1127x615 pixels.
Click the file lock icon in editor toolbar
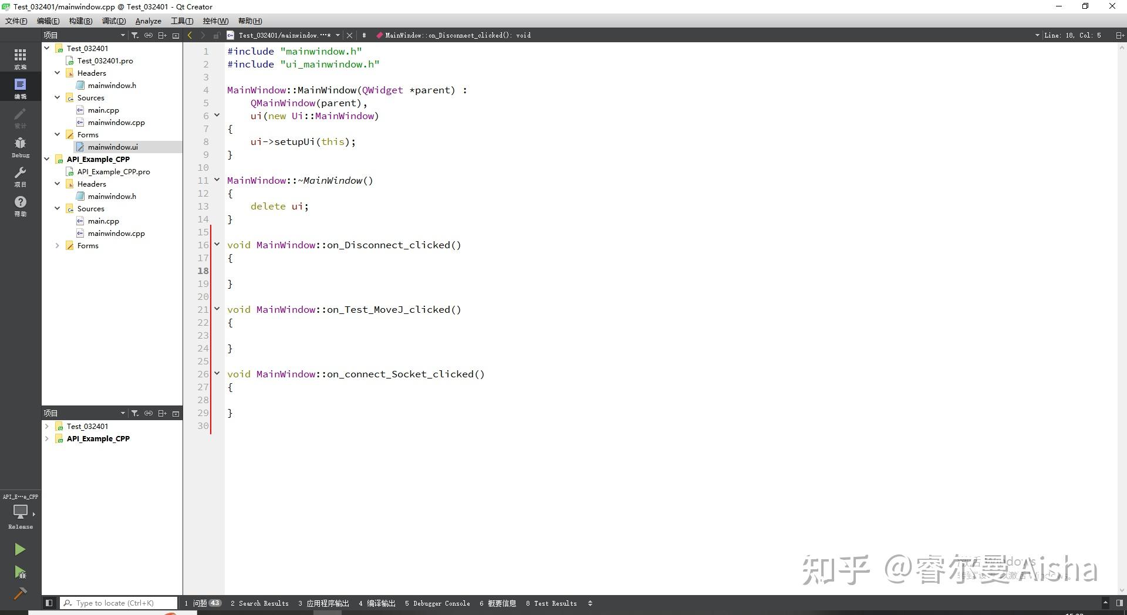pyautogui.click(x=217, y=35)
